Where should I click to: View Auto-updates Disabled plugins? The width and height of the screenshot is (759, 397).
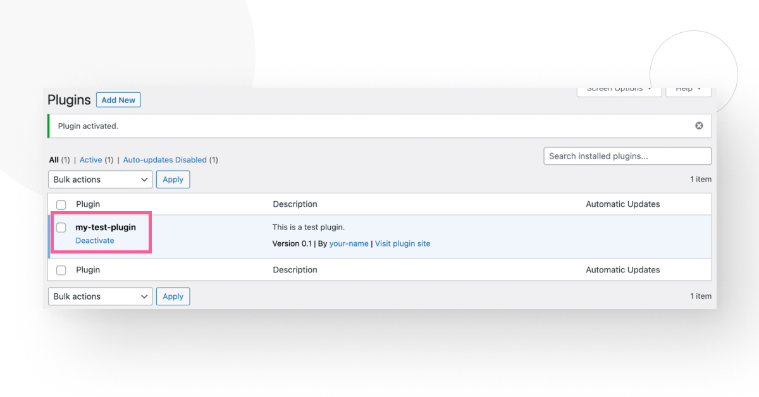pyautogui.click(x=164, y=159)
